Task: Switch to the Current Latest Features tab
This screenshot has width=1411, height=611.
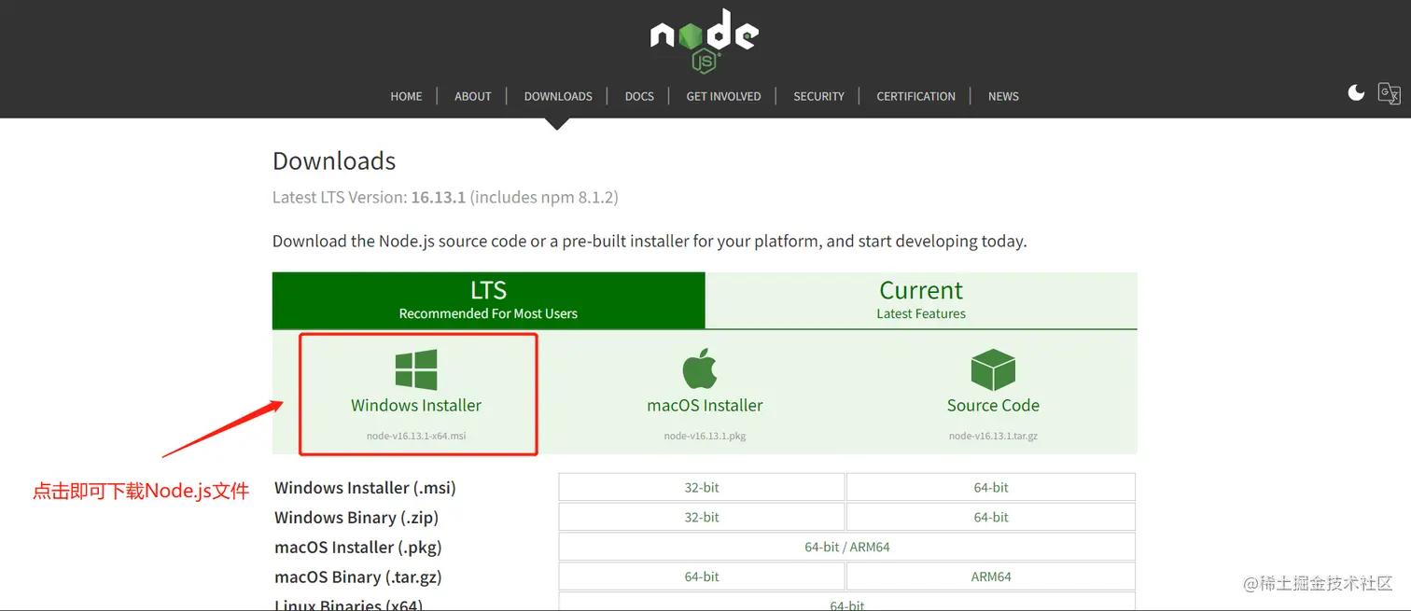Action: pos(921,300)
